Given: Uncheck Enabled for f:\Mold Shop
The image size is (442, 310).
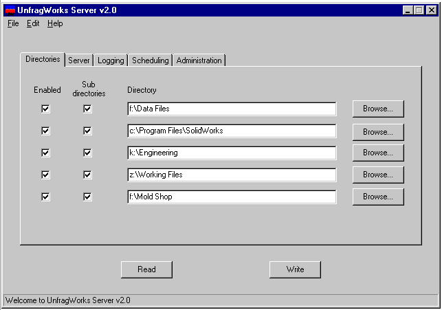Looking at the screenshot, I should [45, 197].
